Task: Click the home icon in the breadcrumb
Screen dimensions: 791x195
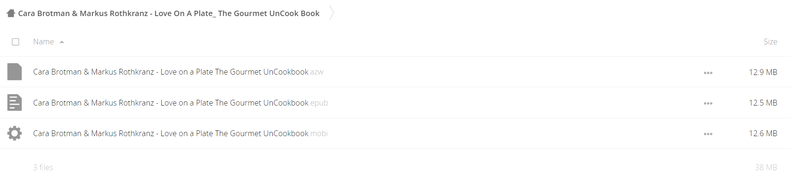Action: [11, 13]
